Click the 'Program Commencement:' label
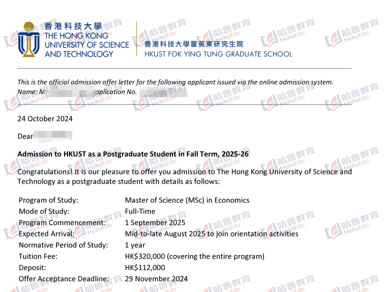 tap(62, 222)
